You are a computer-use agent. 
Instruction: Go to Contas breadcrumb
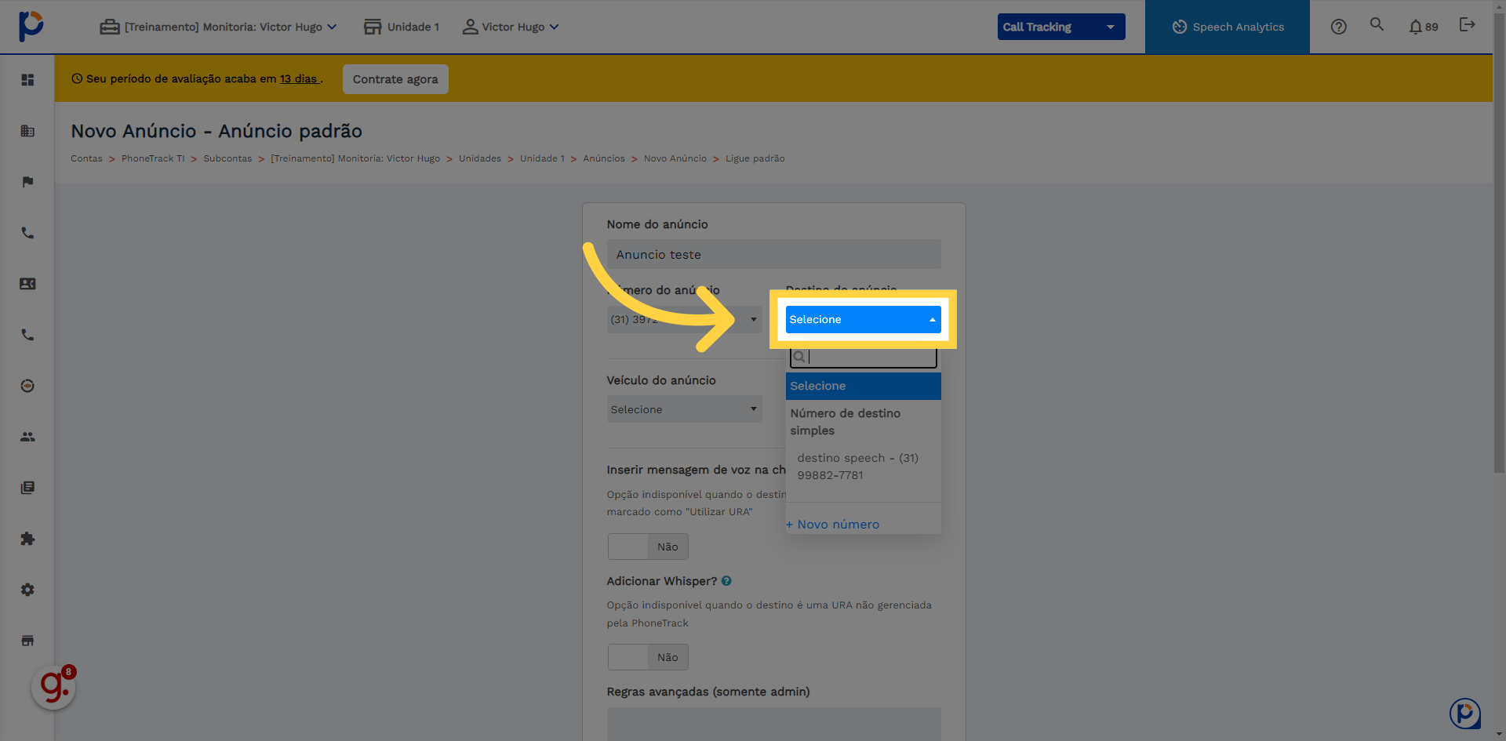[x=86, y=158]
